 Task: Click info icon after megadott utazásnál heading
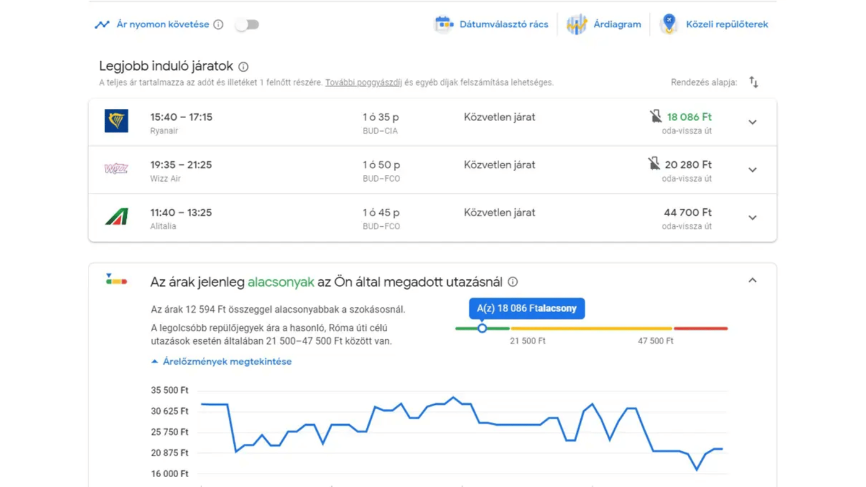tap(513, 282)
